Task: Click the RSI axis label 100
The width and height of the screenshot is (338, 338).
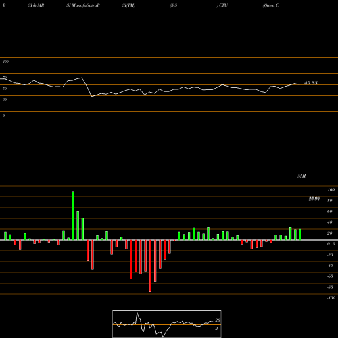Action: [x=5, y=62]
